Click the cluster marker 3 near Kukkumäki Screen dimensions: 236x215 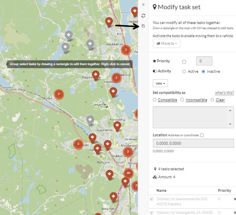coord(128,152)
